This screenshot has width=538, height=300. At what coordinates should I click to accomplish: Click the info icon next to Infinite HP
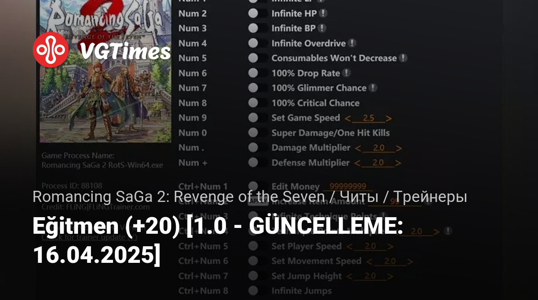click(323, 13)
